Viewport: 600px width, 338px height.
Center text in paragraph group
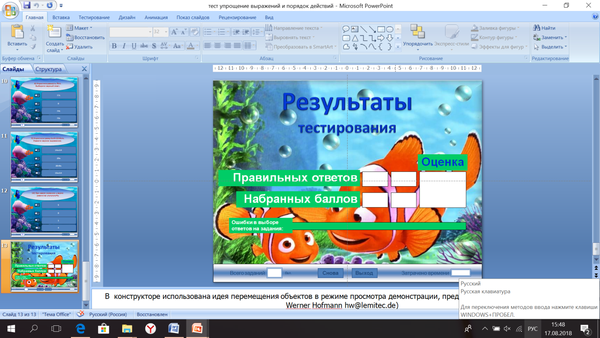[x=218, y=46]
